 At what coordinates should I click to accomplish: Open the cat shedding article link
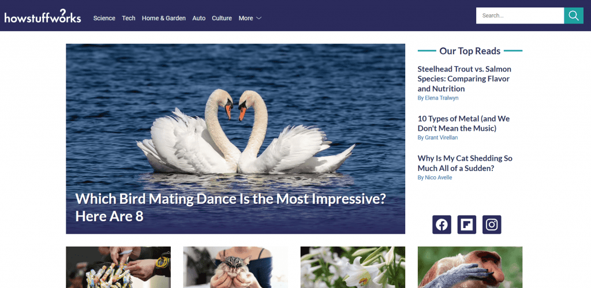point(465,163)
